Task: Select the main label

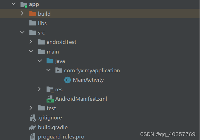Action: point(53,52)
